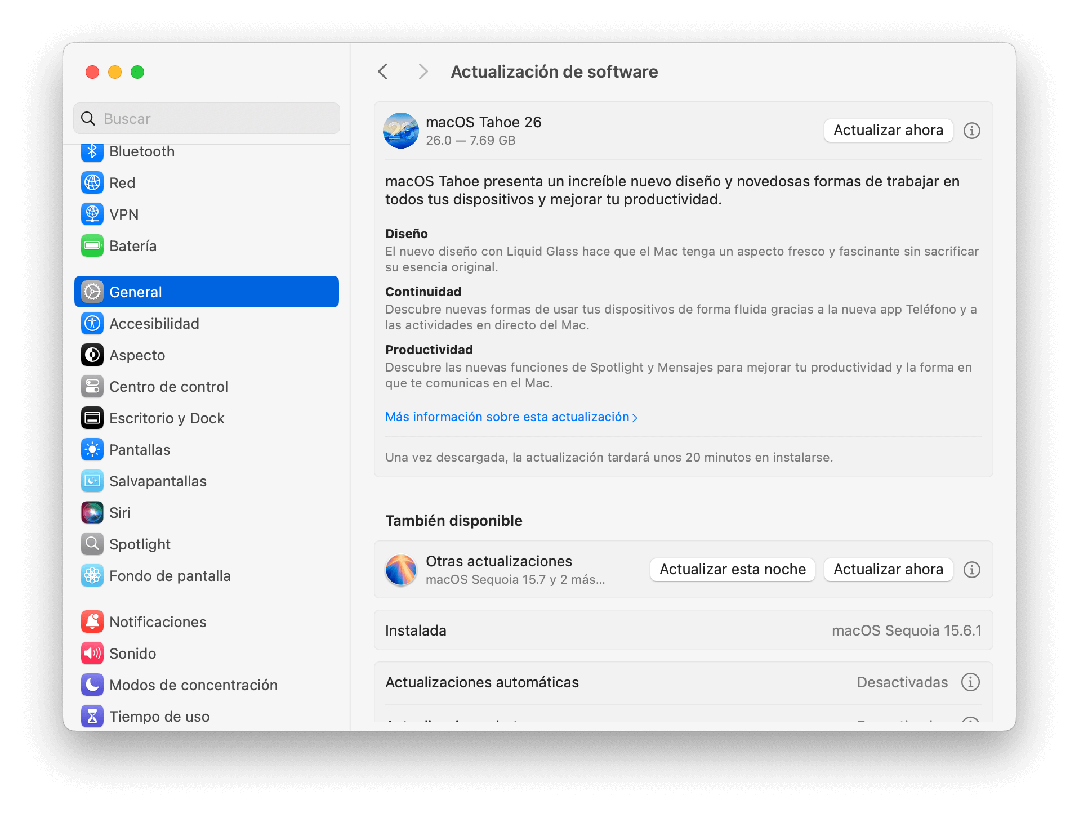Click the macOS Tahoe 26 logo
Screen dimensions: 1079x814
(x=401, y=131)
